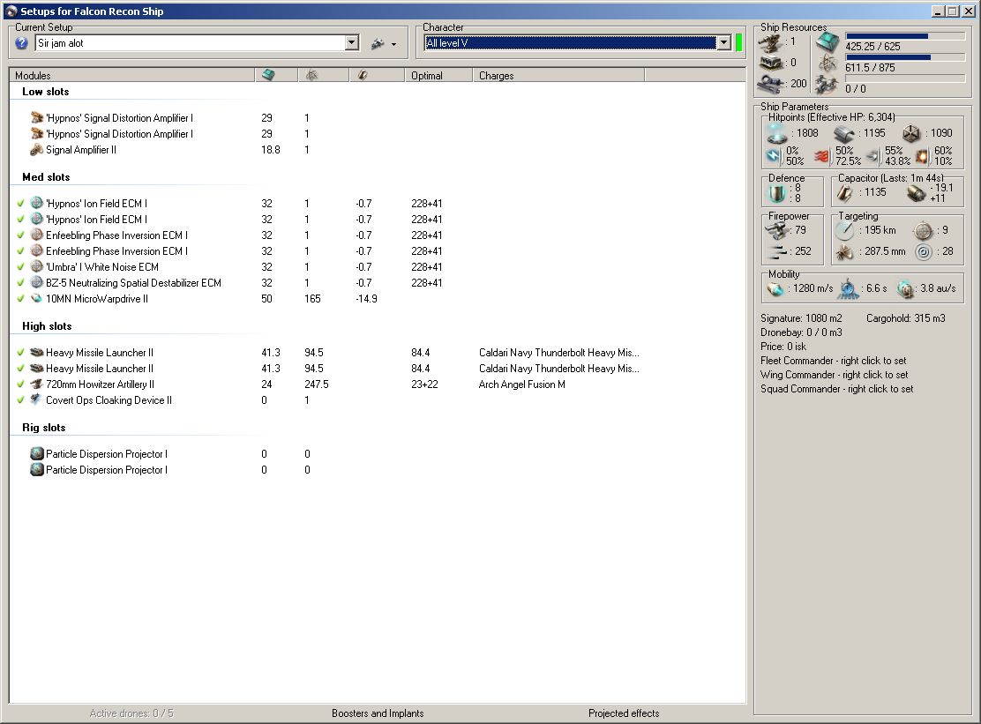Click the targeting range icon showing 195 km

click(845, 231)
